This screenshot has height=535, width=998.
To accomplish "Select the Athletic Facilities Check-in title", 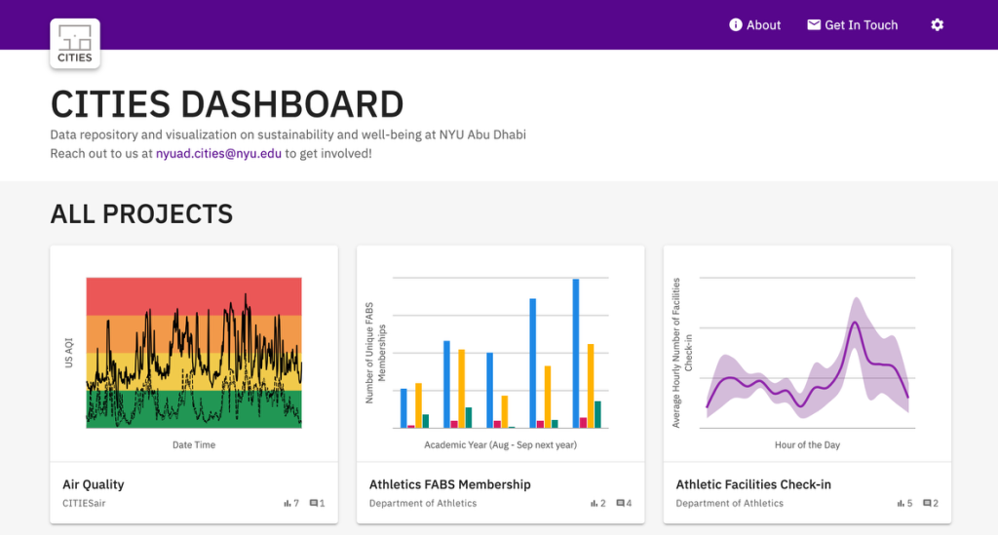I will 753,484.
